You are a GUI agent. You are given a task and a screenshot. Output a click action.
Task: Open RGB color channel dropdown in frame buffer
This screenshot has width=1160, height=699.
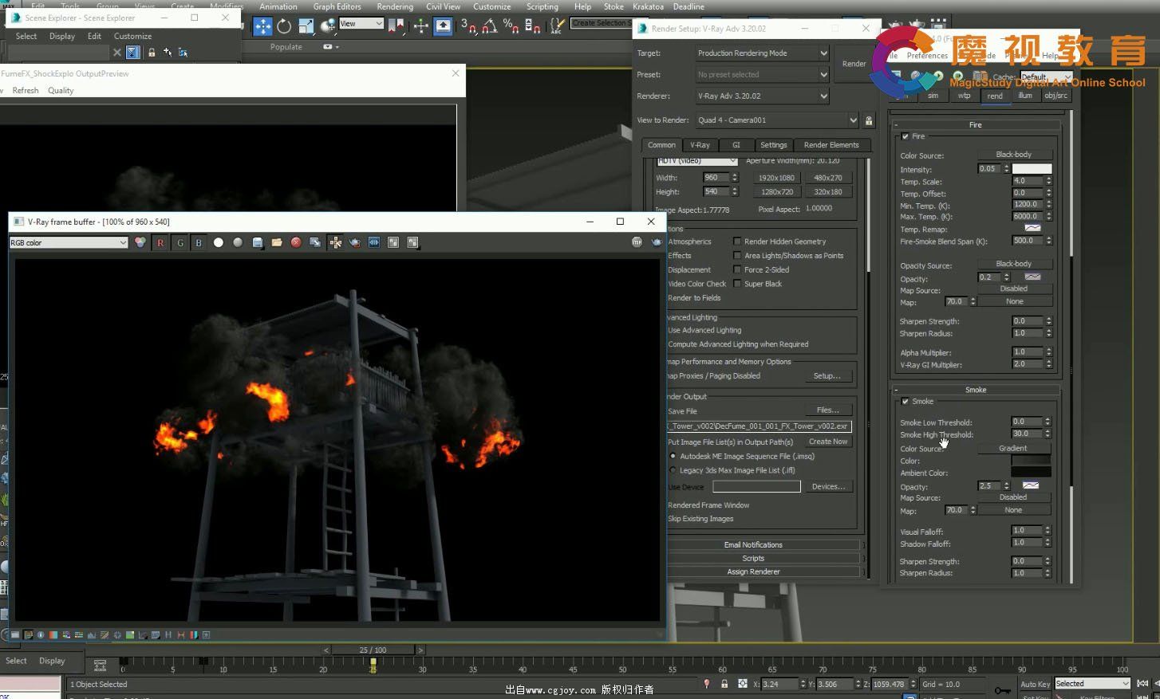[69, 243]
